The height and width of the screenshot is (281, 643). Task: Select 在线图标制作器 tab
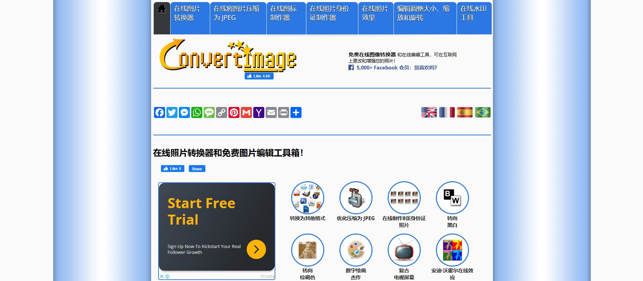[286, 18]
